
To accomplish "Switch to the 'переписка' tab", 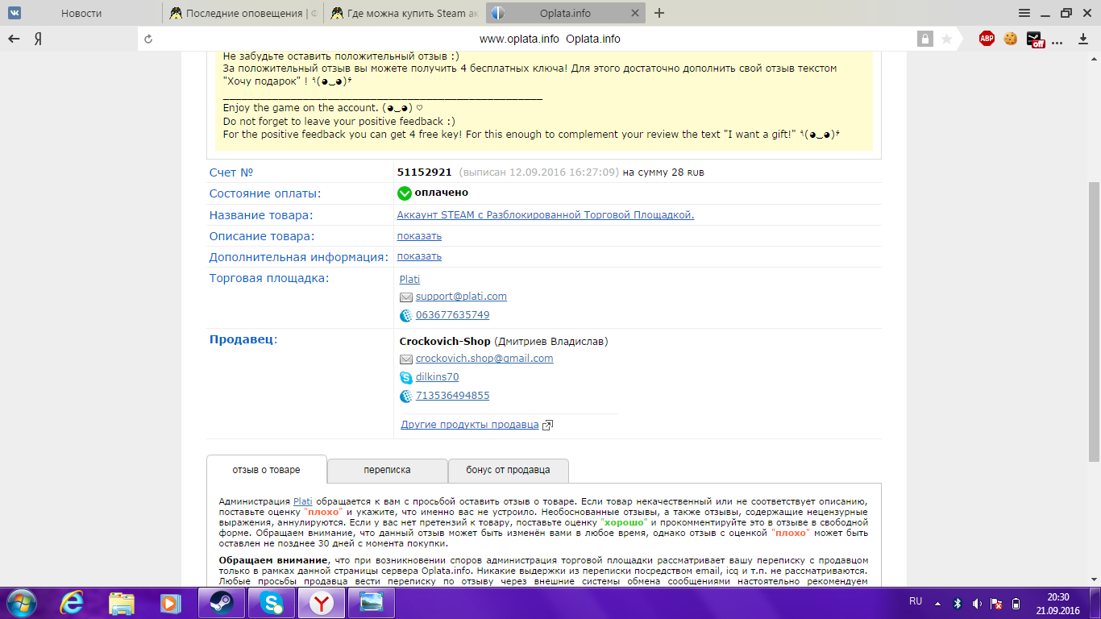I will [x=387, y=469].
